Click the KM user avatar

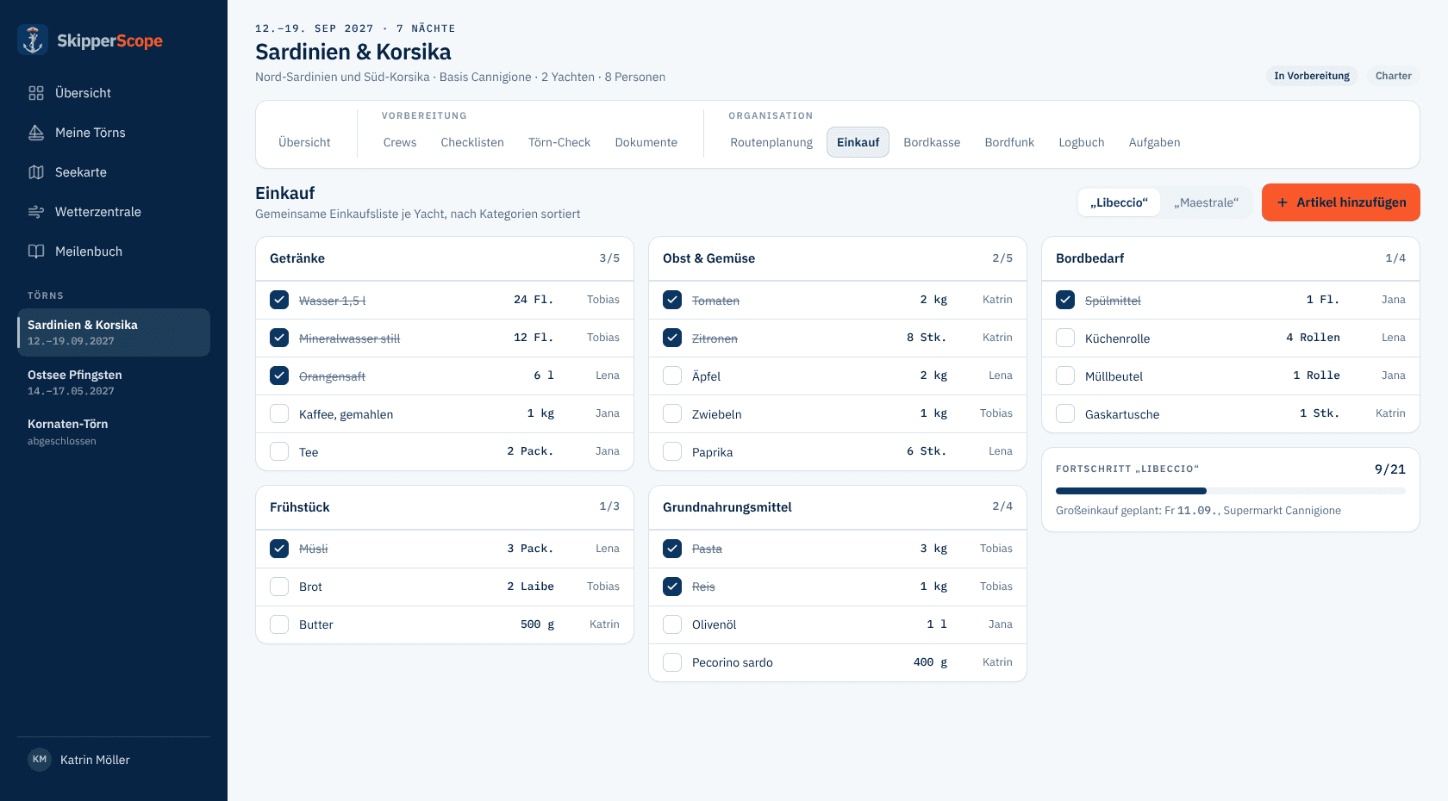(40, 760)
